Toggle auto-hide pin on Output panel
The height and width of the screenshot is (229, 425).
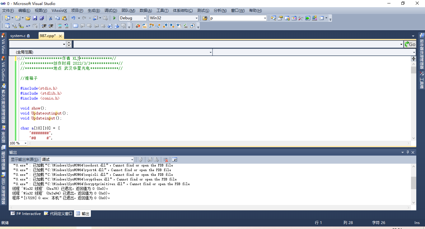point(408,152)
